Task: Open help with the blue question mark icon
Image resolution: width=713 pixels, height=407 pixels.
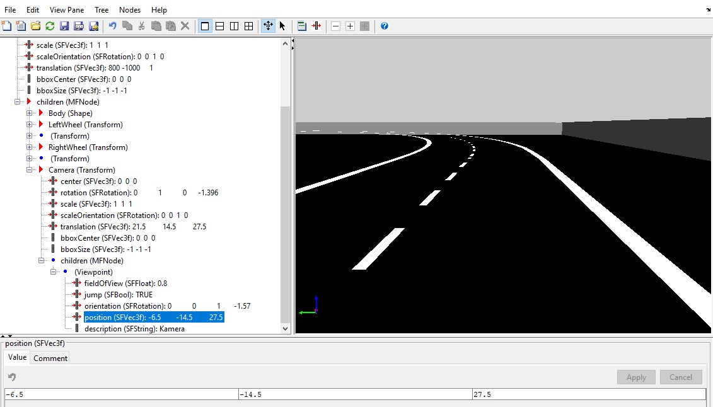Action: [x=385, y=26]
